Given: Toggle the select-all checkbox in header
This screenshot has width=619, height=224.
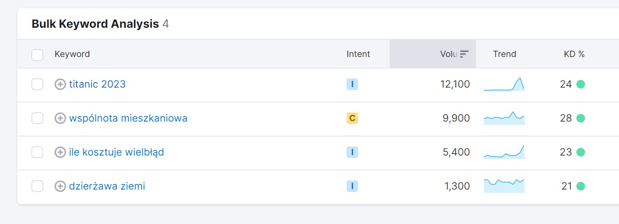Looking at the screenshot, I should coord(37,55).
